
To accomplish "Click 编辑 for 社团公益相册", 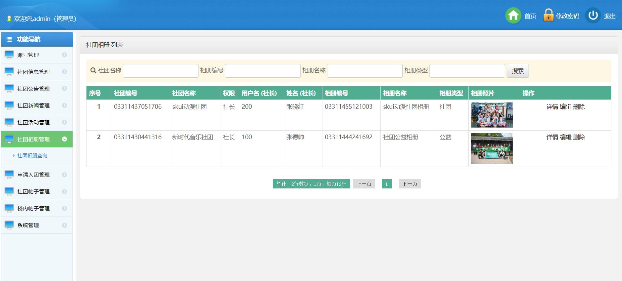I will [x=566, y=137].
